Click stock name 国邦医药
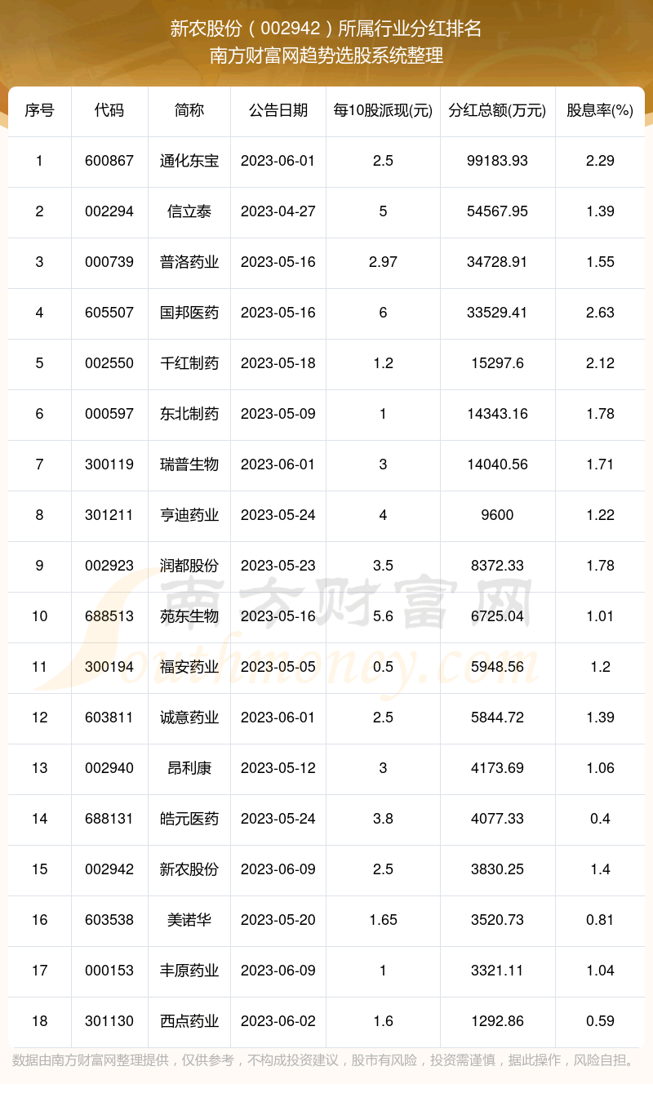This screenshot has height=1102, width=653. [x=189, y=313]
